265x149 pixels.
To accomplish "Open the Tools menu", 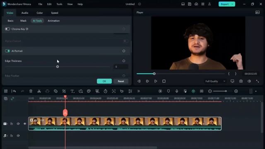I will [59, 4].
